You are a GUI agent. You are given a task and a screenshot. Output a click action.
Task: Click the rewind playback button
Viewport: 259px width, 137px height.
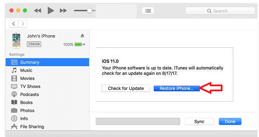tap(38, 11)
